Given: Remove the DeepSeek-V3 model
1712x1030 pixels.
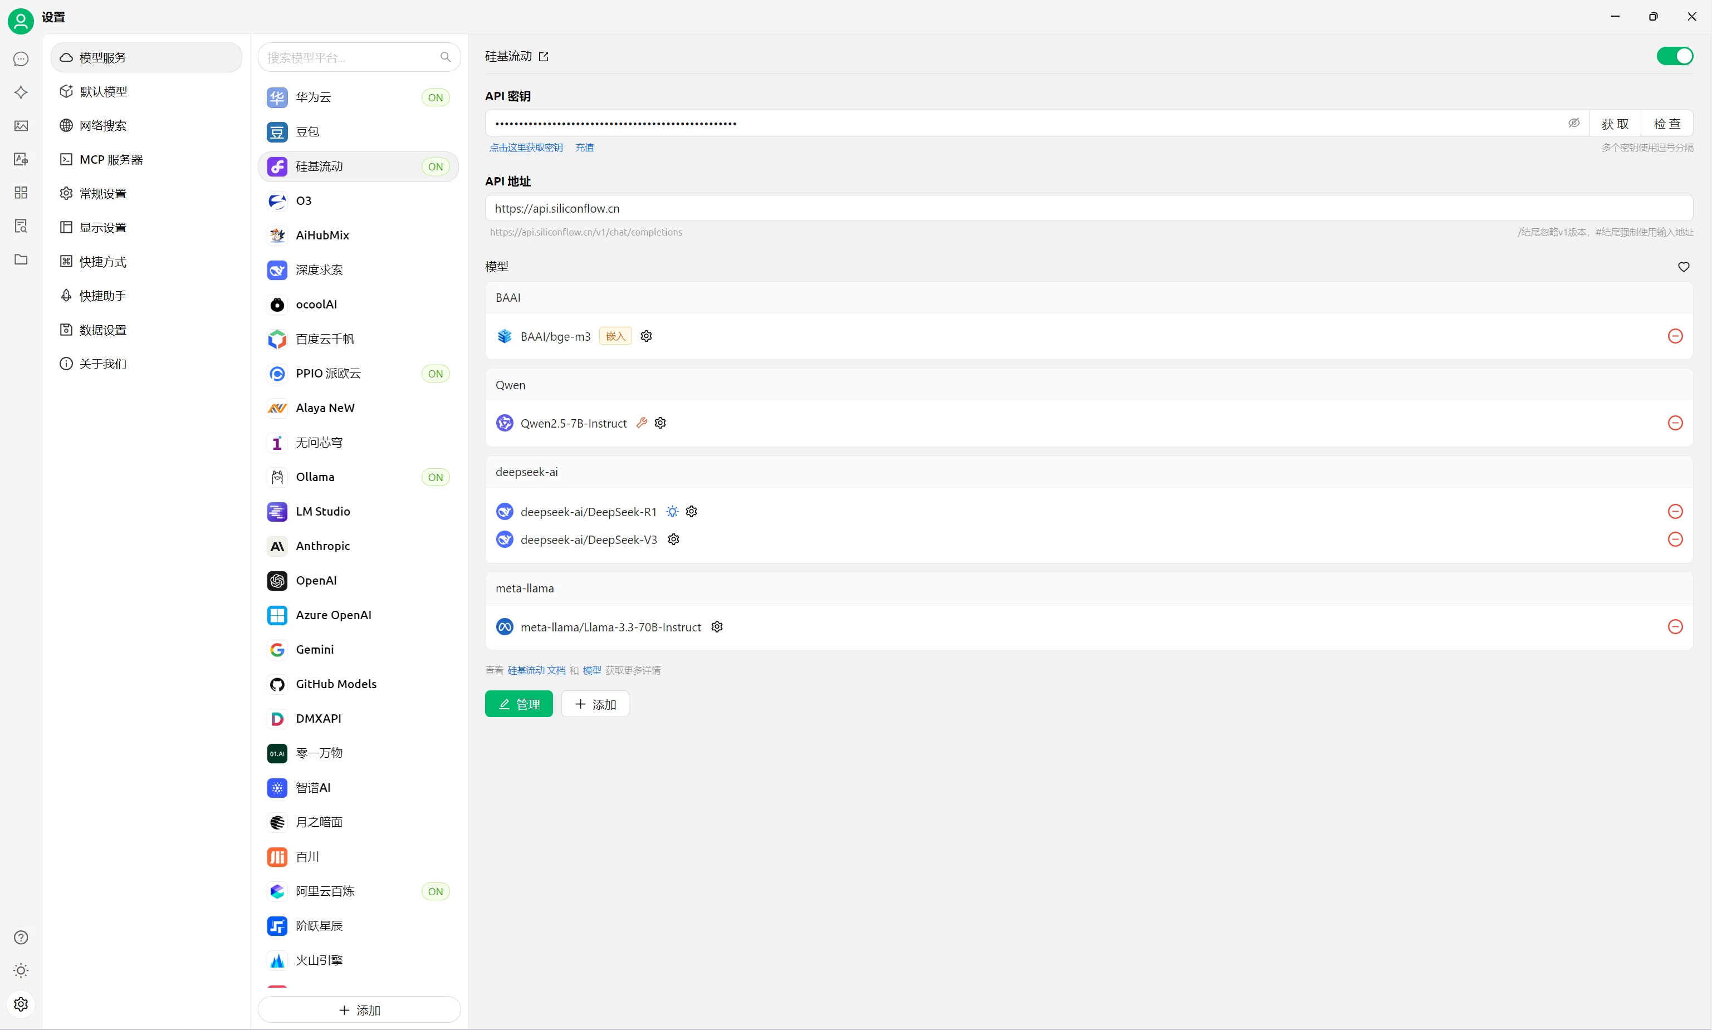Looking at the screenshot, I should click(1675, 539).
